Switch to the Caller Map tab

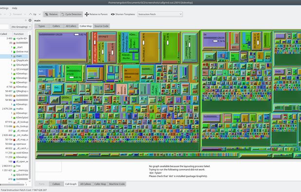tap(100, 184)
